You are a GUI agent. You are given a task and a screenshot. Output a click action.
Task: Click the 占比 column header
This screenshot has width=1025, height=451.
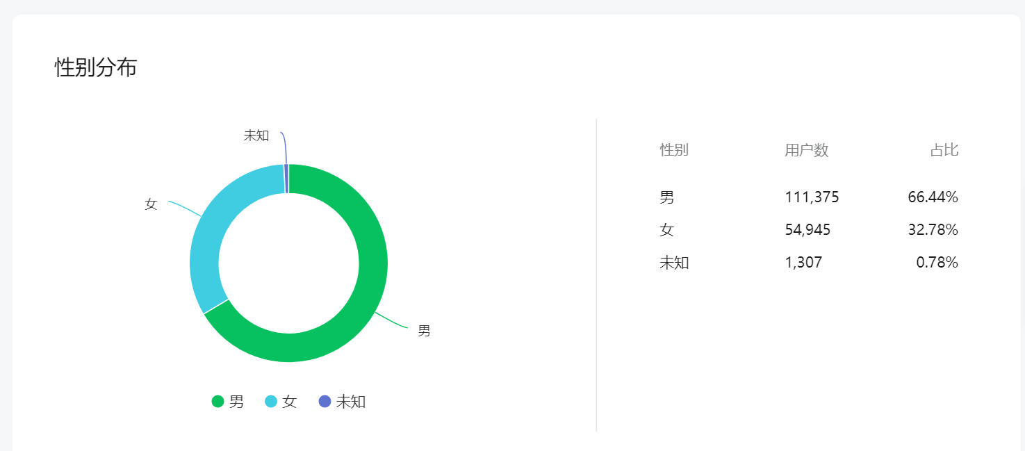point(944,150)
